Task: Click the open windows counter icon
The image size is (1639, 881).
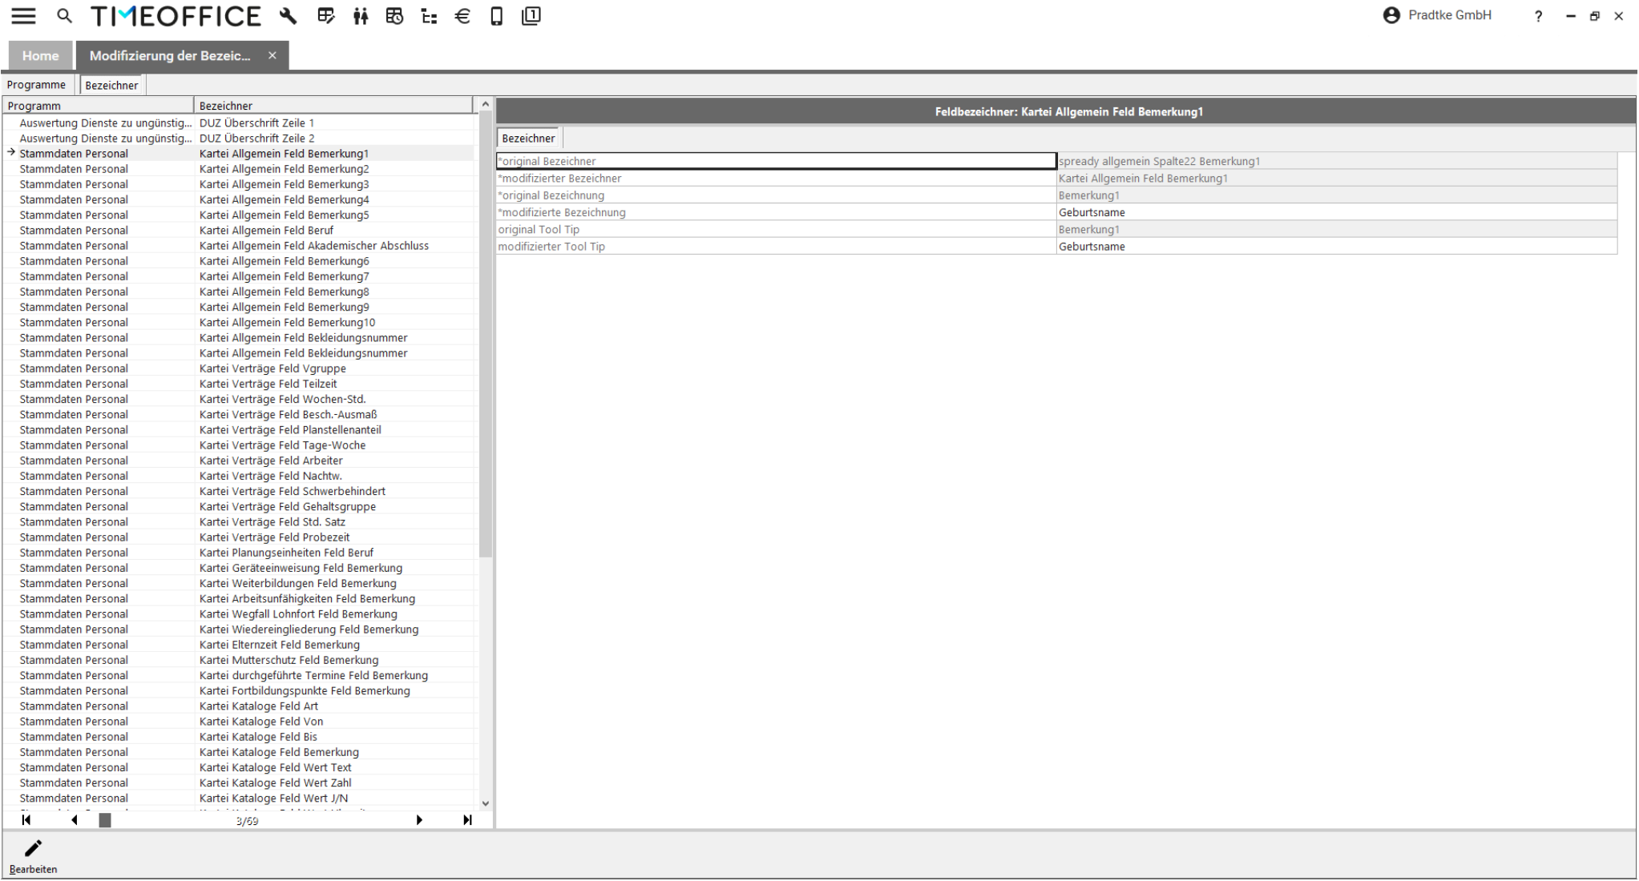Action: [531, 16]
